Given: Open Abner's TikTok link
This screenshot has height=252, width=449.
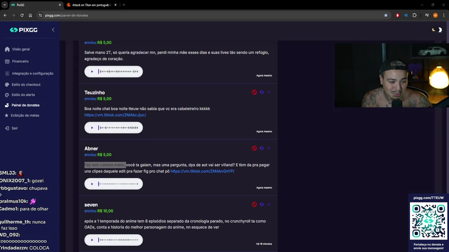Looking at the screenshot, I should click(x=202, y=171).
